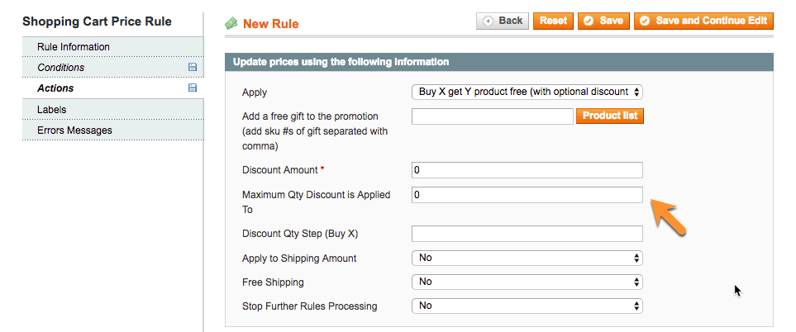Switch to the Rule Information tab

click(x=74, y=47)
